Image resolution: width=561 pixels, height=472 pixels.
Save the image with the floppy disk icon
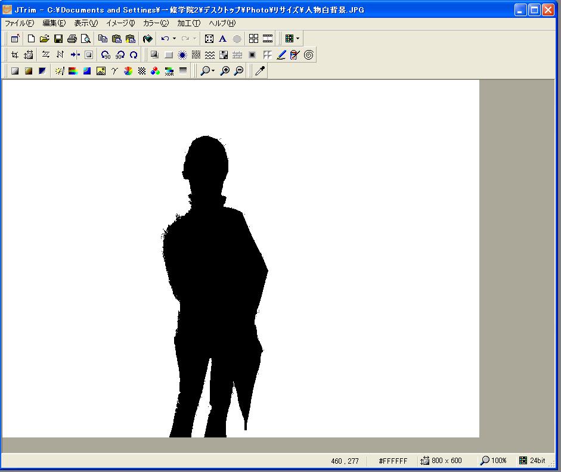58,39
